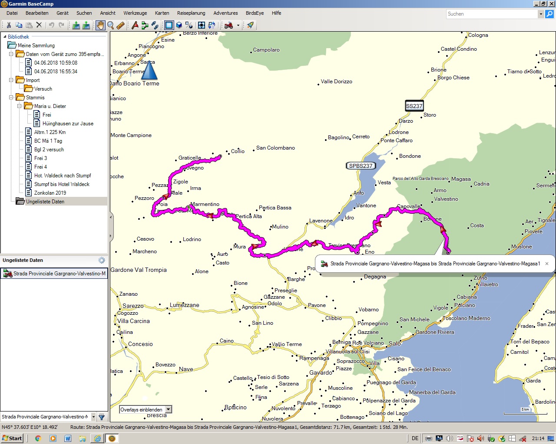The image size is (556, 444).
Task: Click the Copy toolbar icon
Action: (19, 25)
